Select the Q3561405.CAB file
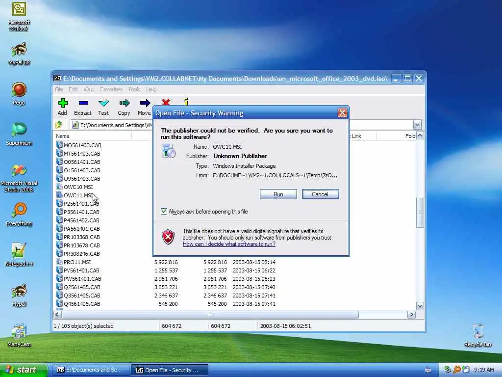The image size is (502, 377). 78,295
